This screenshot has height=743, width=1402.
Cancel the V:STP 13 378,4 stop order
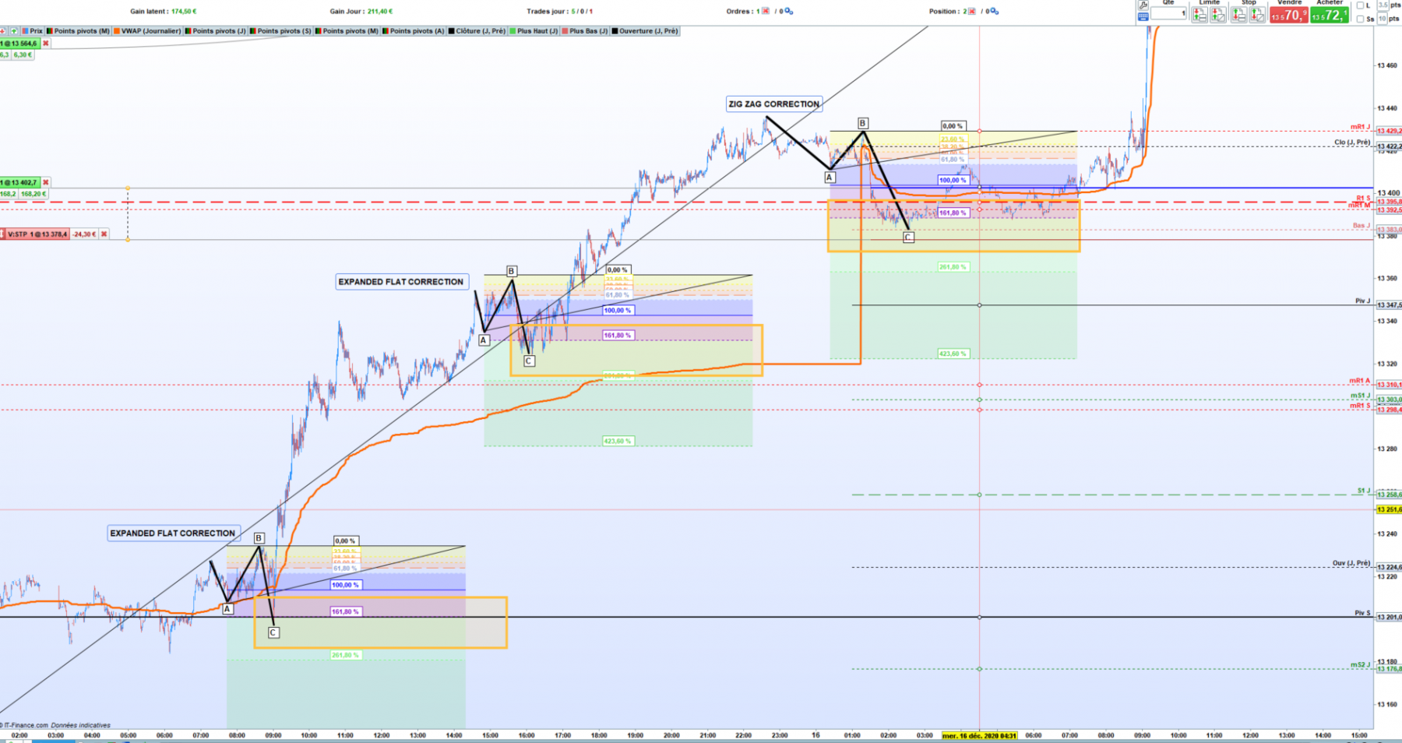click(104, 234)
